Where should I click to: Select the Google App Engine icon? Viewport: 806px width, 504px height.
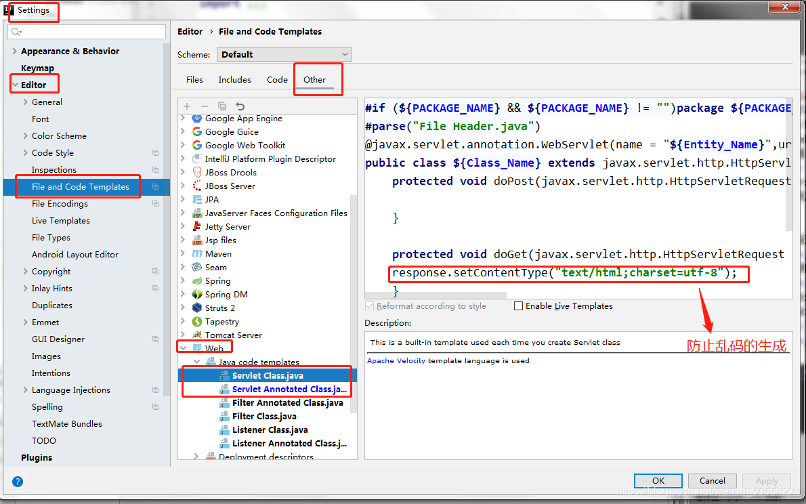[197, 119]
